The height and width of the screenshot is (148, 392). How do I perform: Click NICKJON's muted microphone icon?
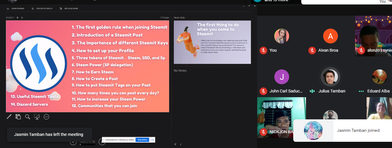pos(263,132)
